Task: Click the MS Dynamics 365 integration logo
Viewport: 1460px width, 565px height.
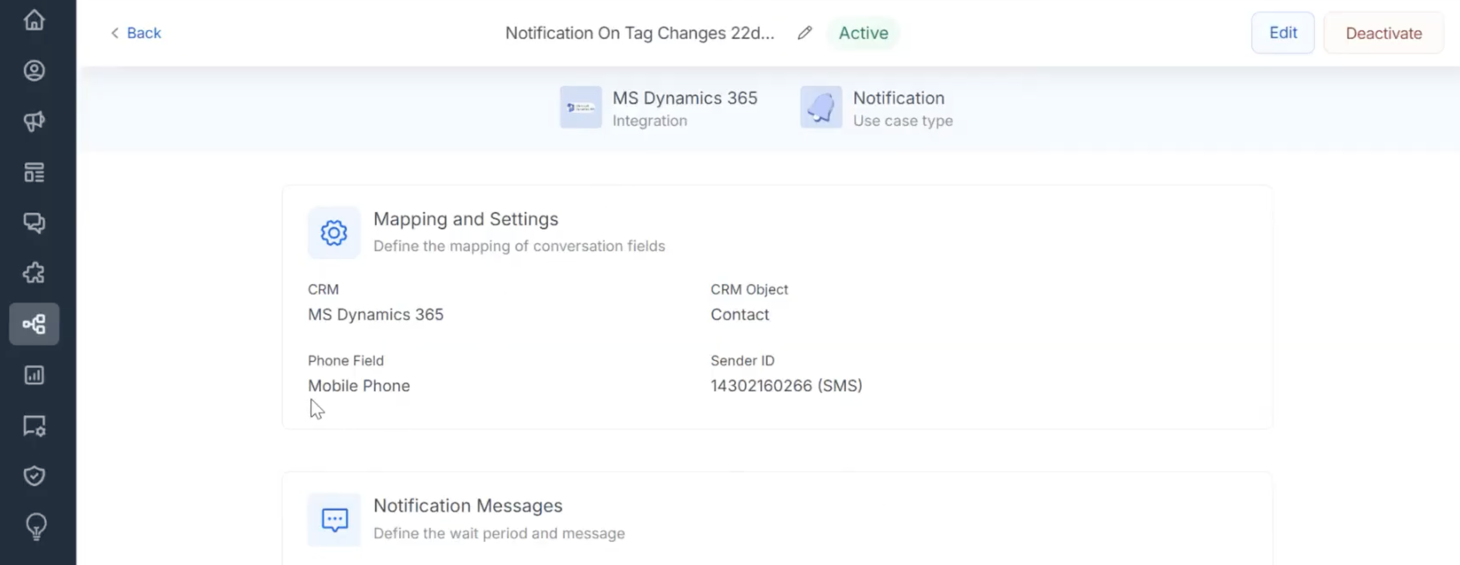Action: (580, 107)
